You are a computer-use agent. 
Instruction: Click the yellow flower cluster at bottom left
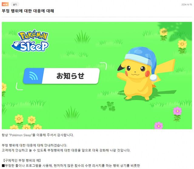[26, 122]
